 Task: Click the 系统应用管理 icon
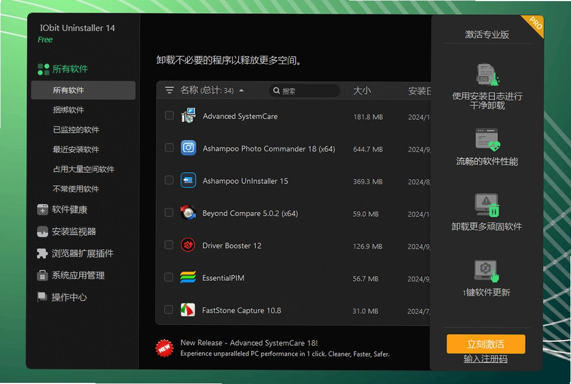(x=42, y=275)
